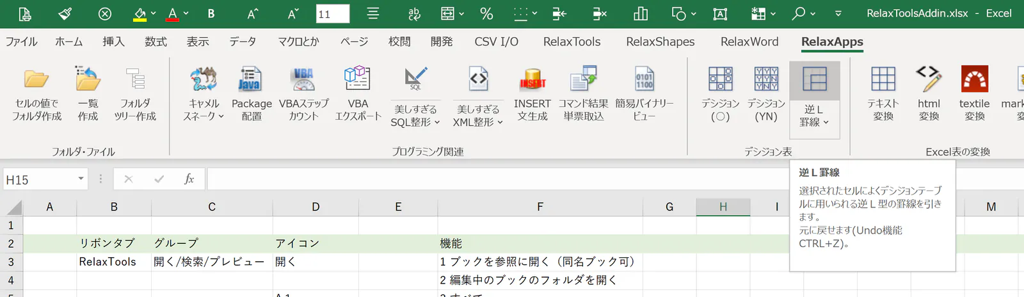Image resolution: width=1024 pixels, height=297 pixels.
Task: Click the freeze panes icon
Action: coord(758,13)
